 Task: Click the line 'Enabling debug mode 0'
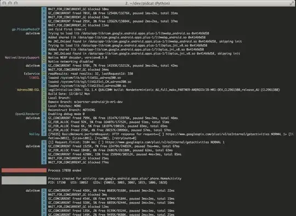[66, 114]
